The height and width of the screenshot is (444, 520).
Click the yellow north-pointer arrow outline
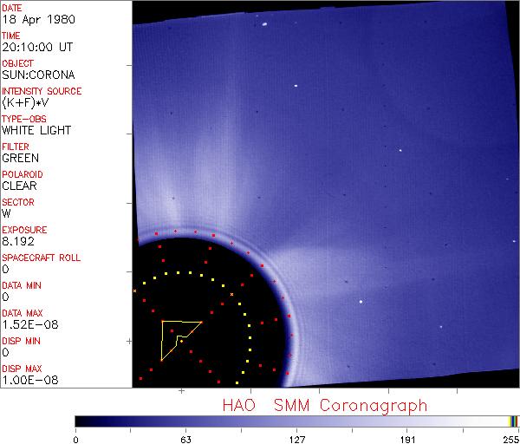pos(163,340)
